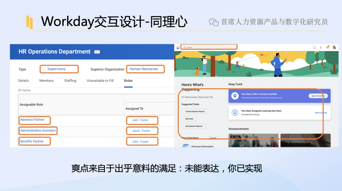
Task: Click the "29 items" count text
Action: pyautogui.click(x=24, y=90)
